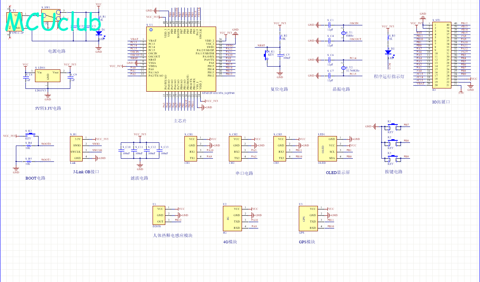This screenshot has height=282, width=480.
Task: Select the S_C7 12pF capacitor
Action: pyautogui.click(x=330, y=75)
